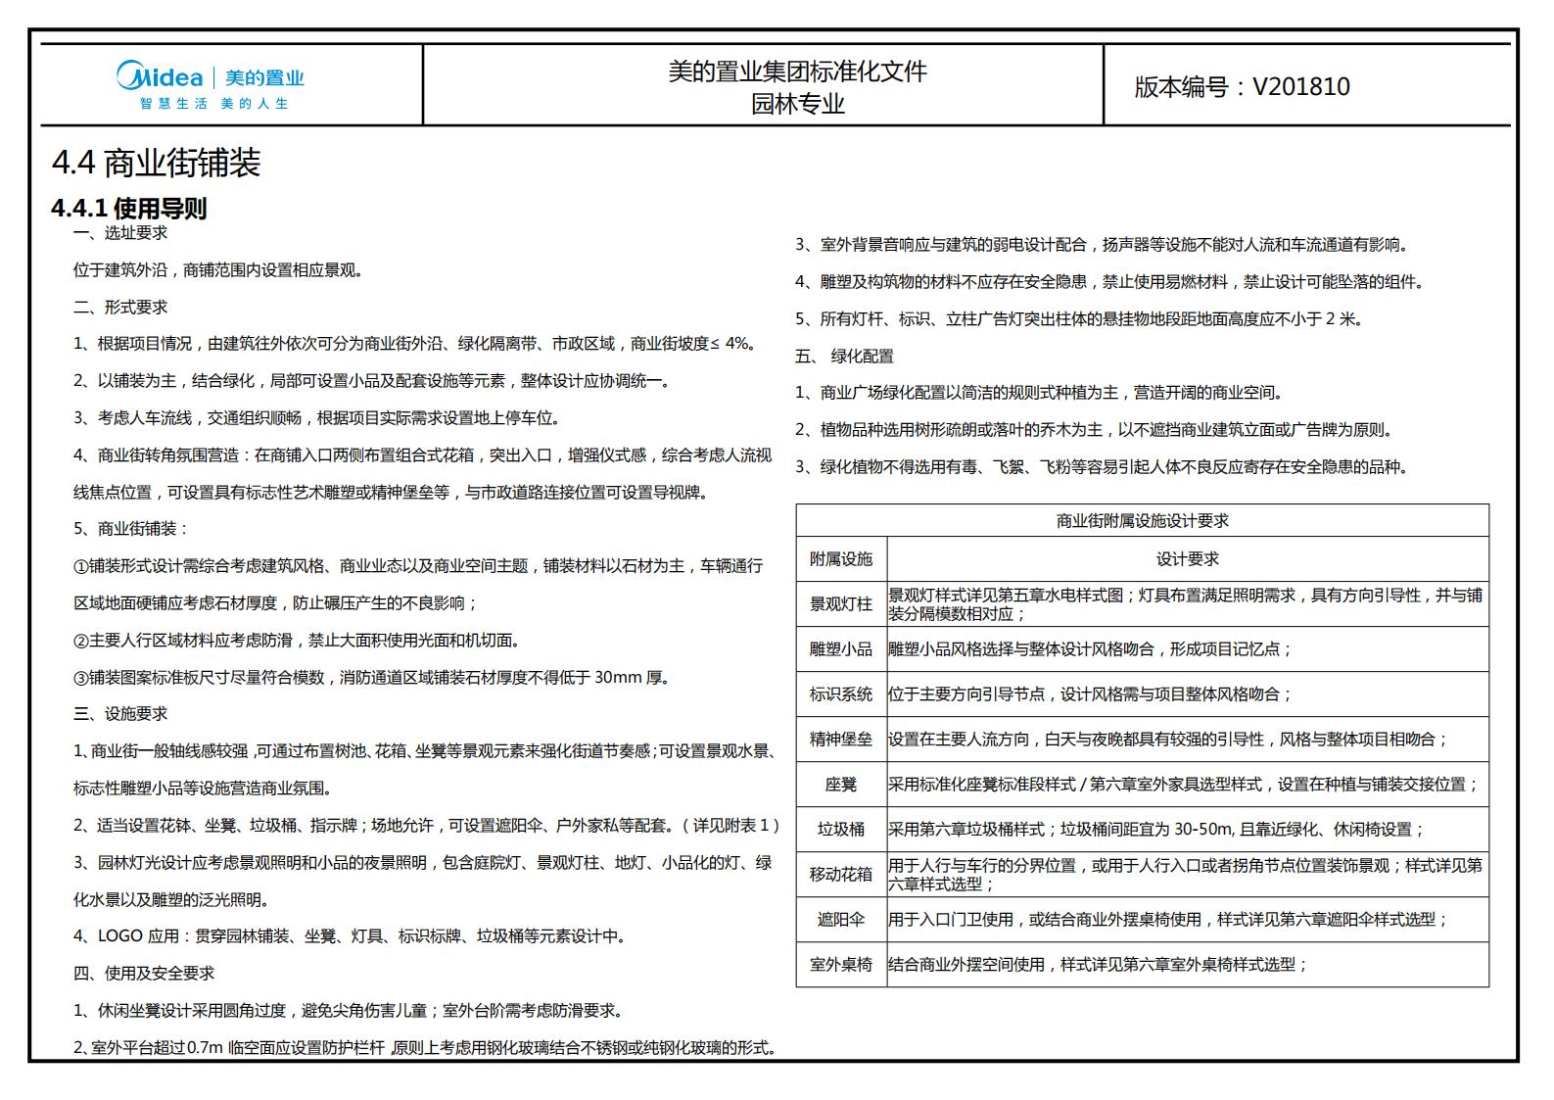The width and height of the screenshot is (1554, 1100).
Task: Click the table cell '标识系统'
Action: (x=841, y=694)
